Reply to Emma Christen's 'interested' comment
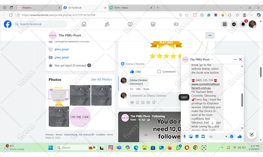Screen dimensions: 263x157 146,89
